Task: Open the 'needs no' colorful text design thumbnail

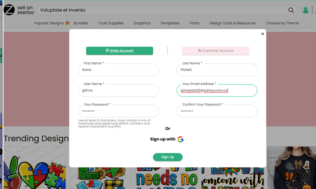Action: [x=167, y=178]
